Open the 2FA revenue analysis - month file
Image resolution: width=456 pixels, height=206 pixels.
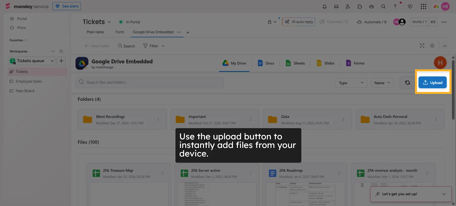tap(393, 184)
